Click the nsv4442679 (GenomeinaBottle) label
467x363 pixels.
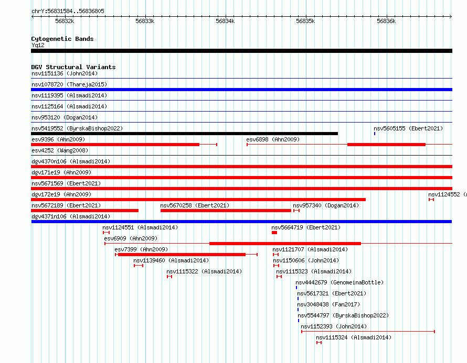pyautogui.click(x=339, y=282)
